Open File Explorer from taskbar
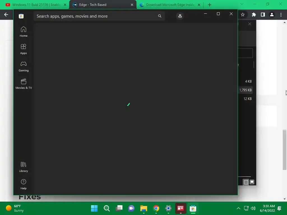The height and width of the screenshot is (215, 287). [144, 208]
